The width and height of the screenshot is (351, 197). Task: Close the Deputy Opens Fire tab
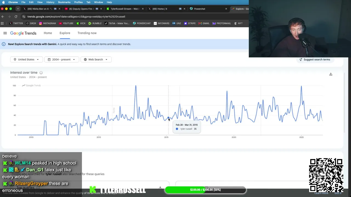[x=101, y=9]
